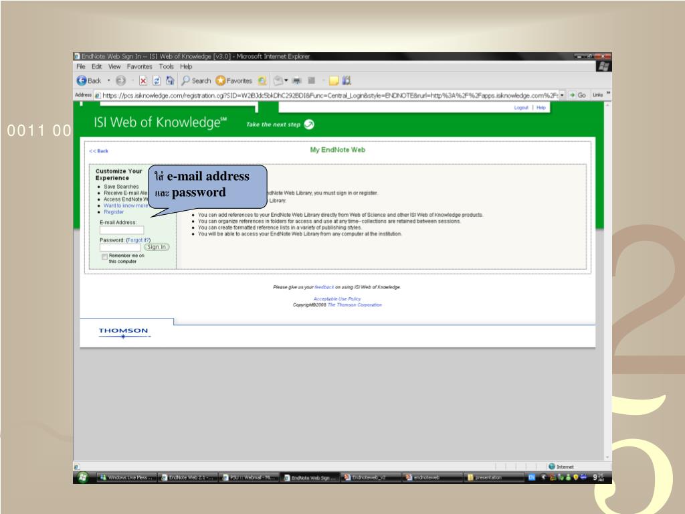This screenshot has width=685, height=514.
Task: Open the feedback link
Action: pyautogui.click(x=324, y=287)
